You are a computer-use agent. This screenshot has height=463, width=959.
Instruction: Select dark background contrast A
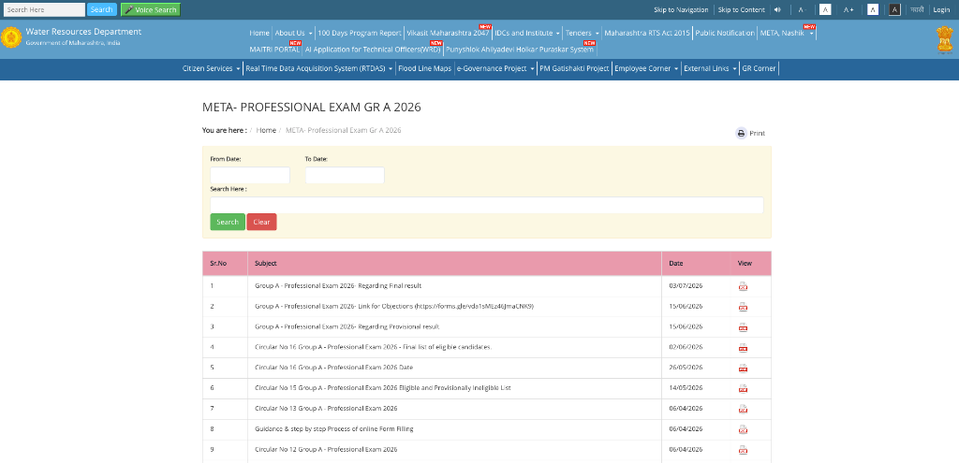click(x=894, y=9)
